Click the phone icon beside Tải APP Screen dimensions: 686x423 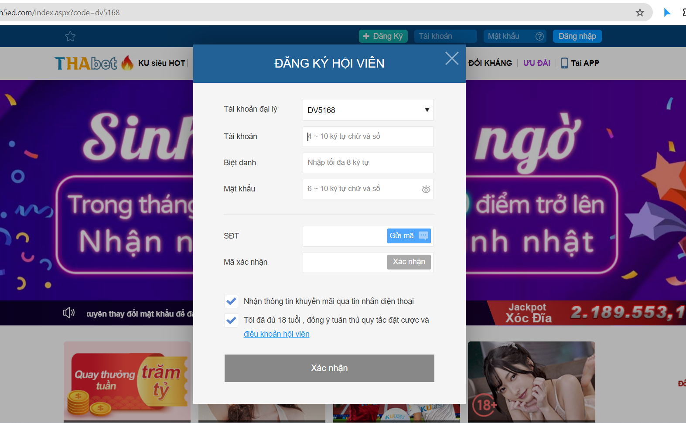pos(564,63)
